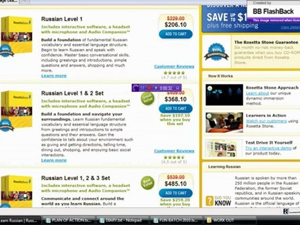Click the Best Value badge on Level 1, 2 & 3 Set
The height and width of the screenshot is (225, 300).
pyautogui.click(x=147, y=183)
